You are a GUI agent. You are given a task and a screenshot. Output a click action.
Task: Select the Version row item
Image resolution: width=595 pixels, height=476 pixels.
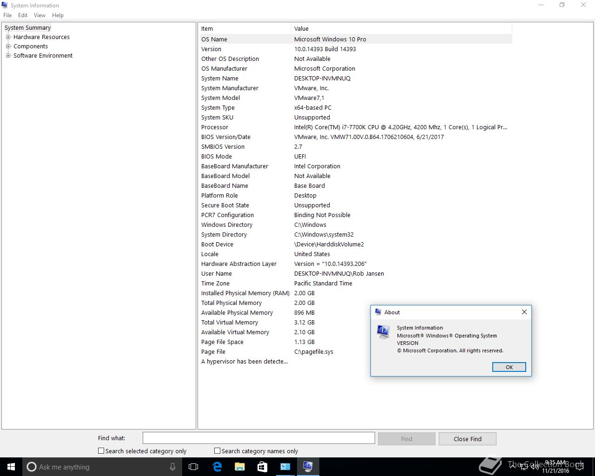[211, 49]
